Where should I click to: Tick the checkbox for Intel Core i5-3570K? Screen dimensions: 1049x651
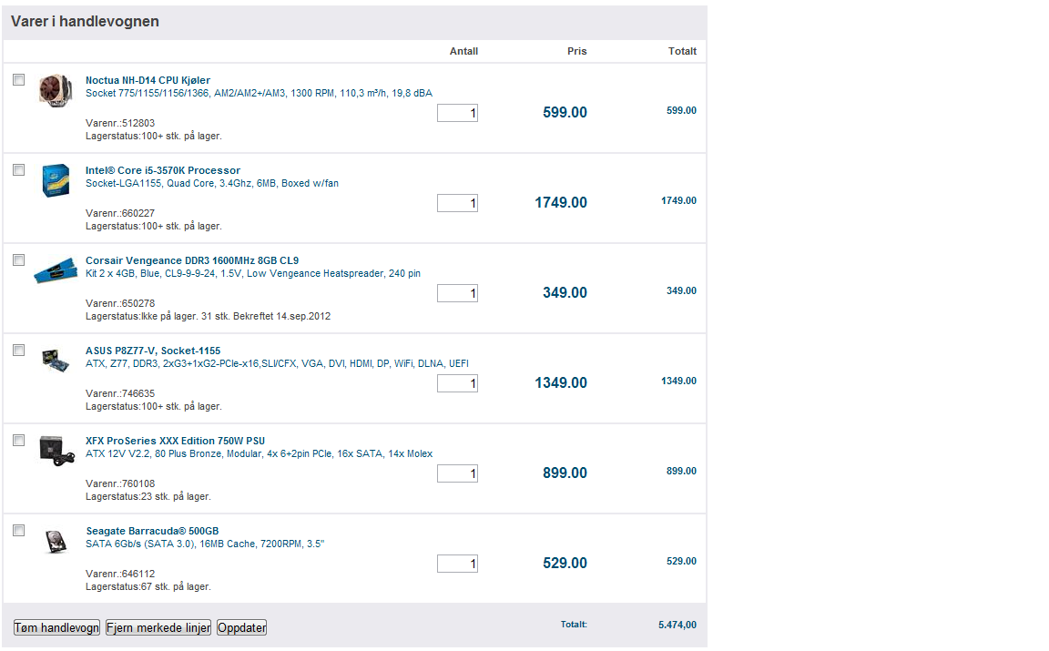coord(19,170)
